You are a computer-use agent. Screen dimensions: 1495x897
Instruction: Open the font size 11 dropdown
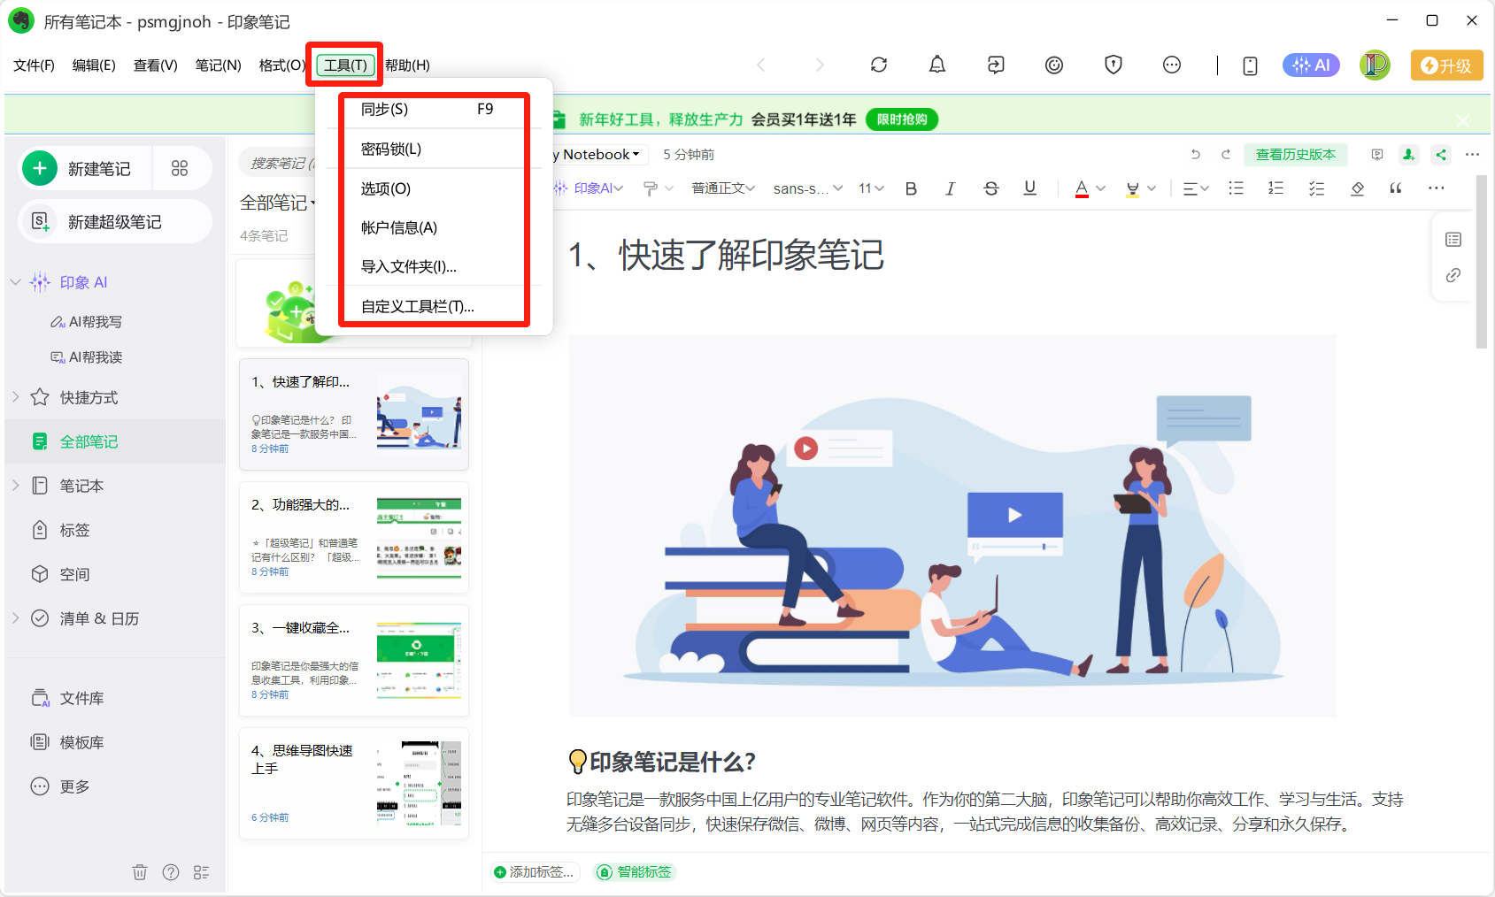click(x=872, y=188)
